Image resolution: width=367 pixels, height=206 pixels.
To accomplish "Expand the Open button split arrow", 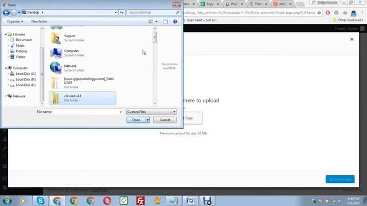I will coord(147,120).
